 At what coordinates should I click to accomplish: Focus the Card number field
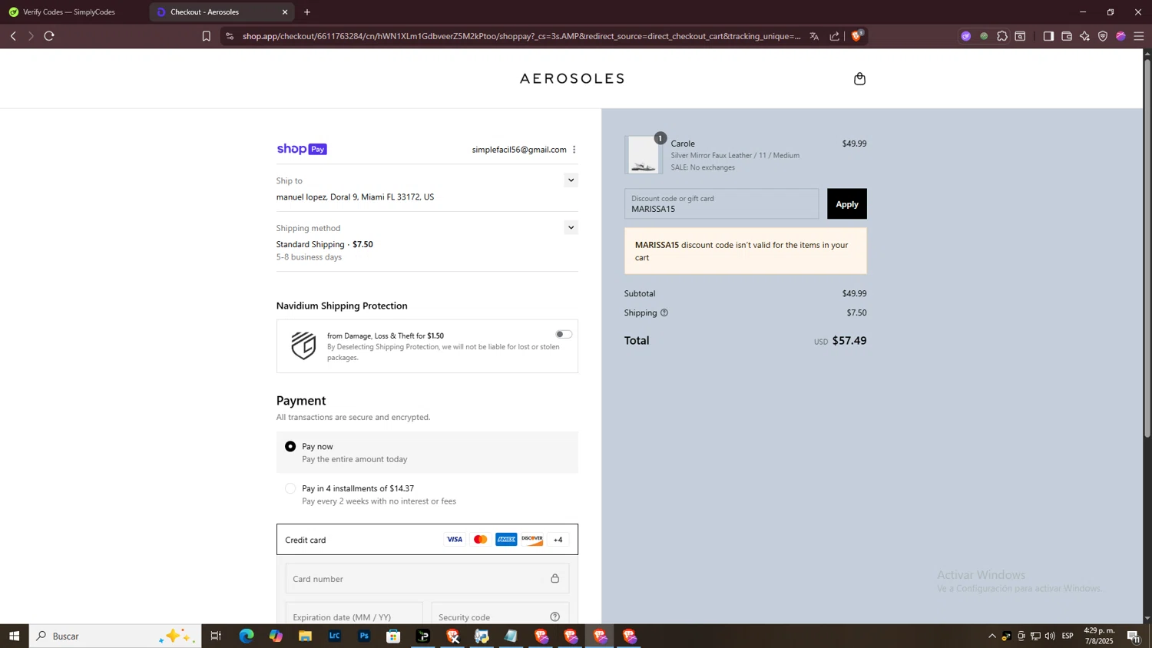(x=427, y=578)
